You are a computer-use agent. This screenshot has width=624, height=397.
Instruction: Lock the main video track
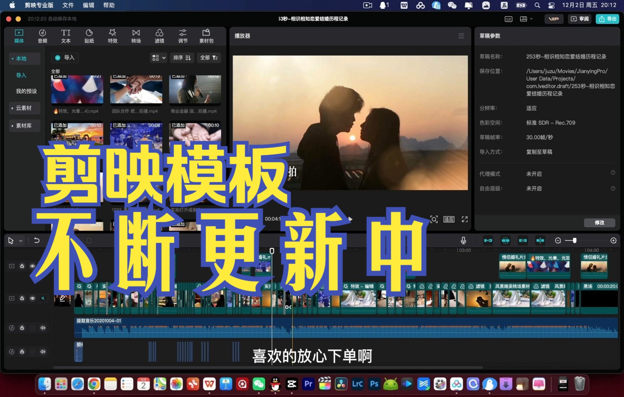tap(22, 298)
